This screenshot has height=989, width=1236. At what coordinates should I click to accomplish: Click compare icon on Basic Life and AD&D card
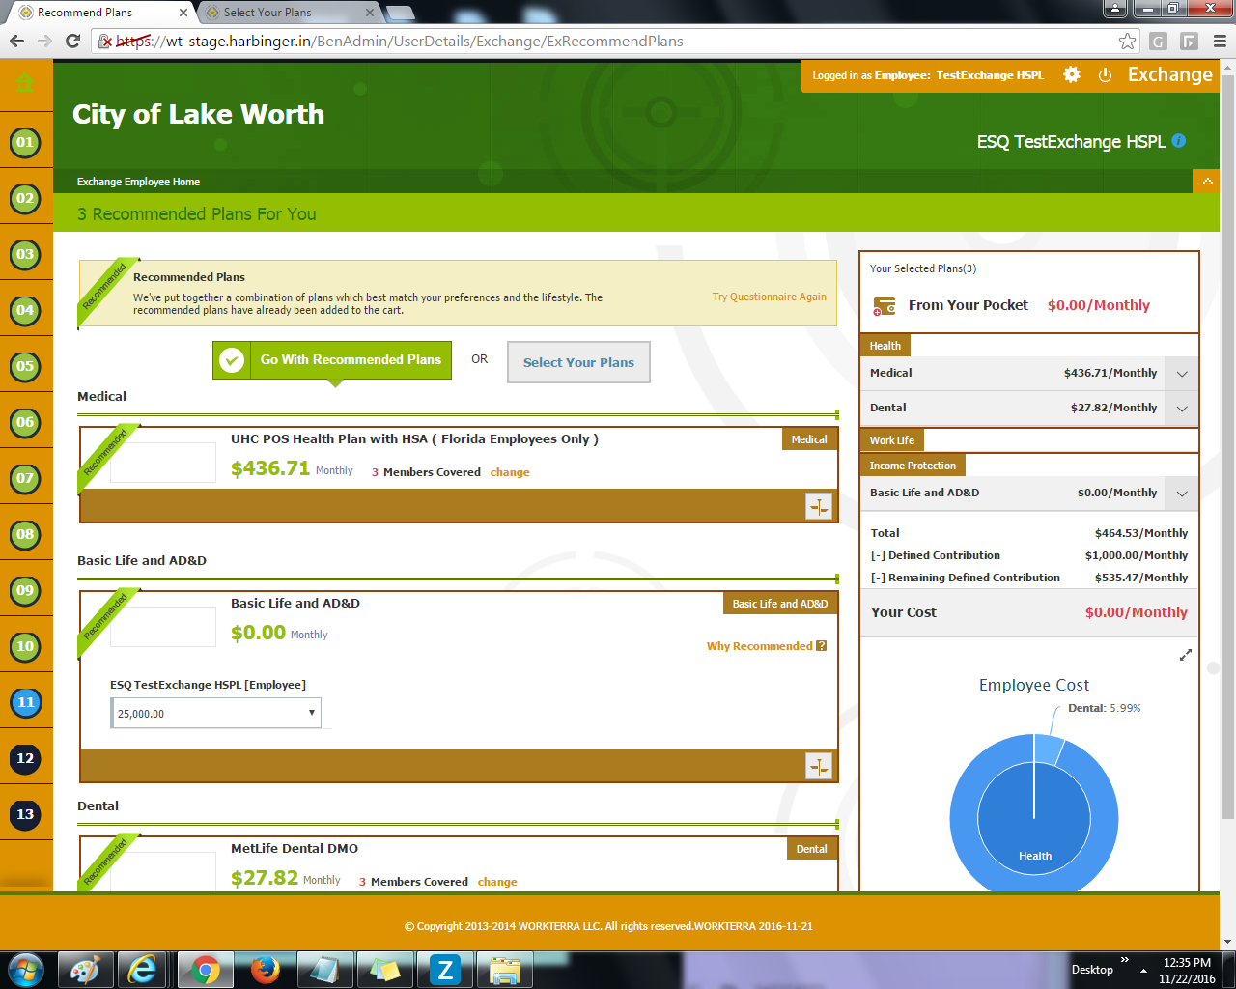(x=819, y=766)
